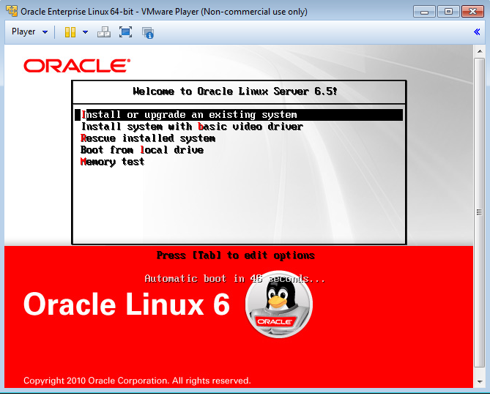Open Unity mode icon in the toolbar
Image resolution: width=490 pixels, height=396 pixels.
(147, 32)
